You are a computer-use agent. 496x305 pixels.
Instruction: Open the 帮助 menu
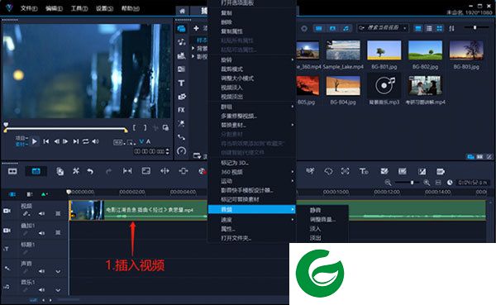[131, 8]
